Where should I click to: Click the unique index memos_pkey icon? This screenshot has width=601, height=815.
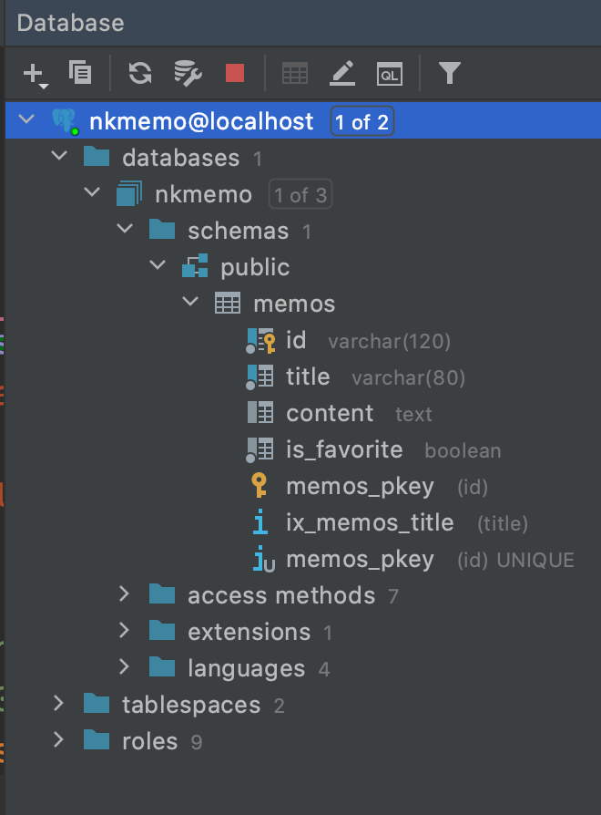pos(264,559)
